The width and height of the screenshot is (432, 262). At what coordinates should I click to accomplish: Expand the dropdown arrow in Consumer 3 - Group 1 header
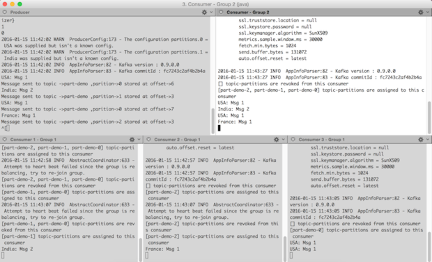click(428, 140)
